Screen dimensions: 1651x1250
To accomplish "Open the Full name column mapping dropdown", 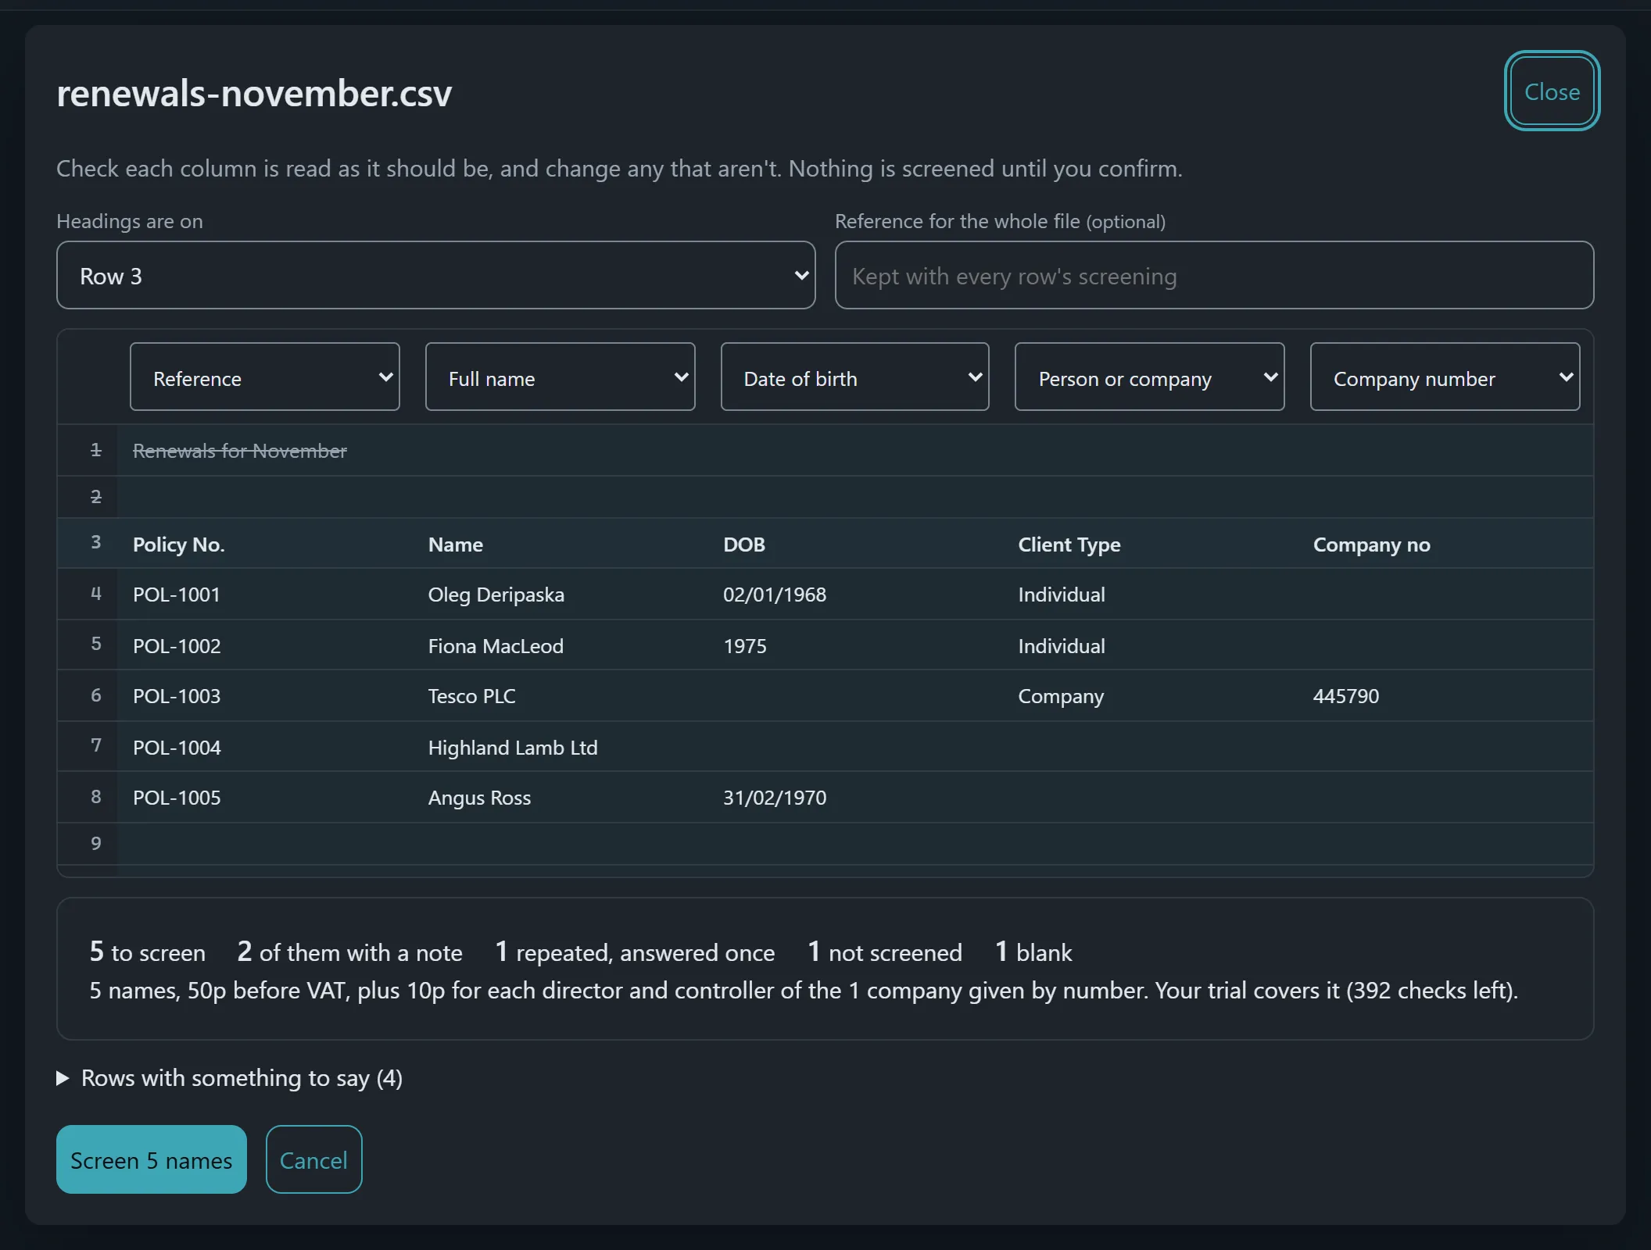I will pos(560,377).
